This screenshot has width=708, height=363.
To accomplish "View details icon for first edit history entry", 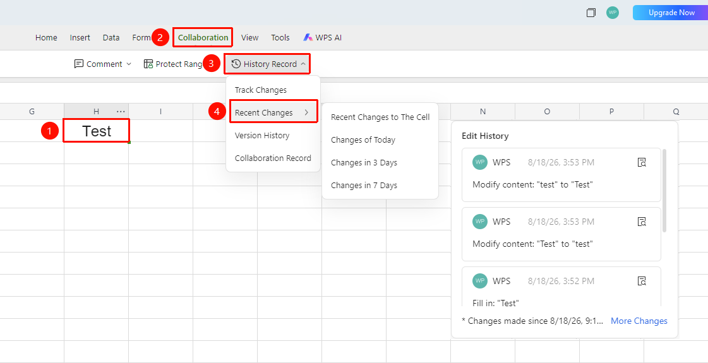I will click(642, 162).
